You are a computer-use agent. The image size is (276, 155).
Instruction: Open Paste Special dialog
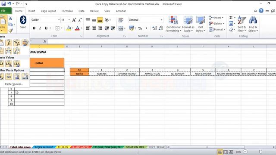(14, 84)
